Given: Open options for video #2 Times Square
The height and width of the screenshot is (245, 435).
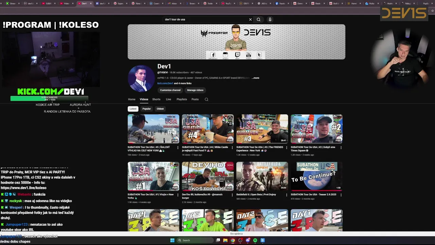Looking at the screenshot, I should pos(341,148).
